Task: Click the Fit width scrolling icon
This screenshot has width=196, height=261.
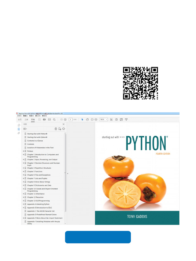Action: (x=111, y=120)
